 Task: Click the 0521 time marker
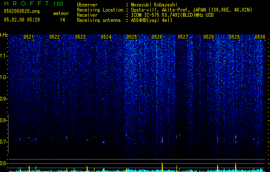[x=29, y=37]
